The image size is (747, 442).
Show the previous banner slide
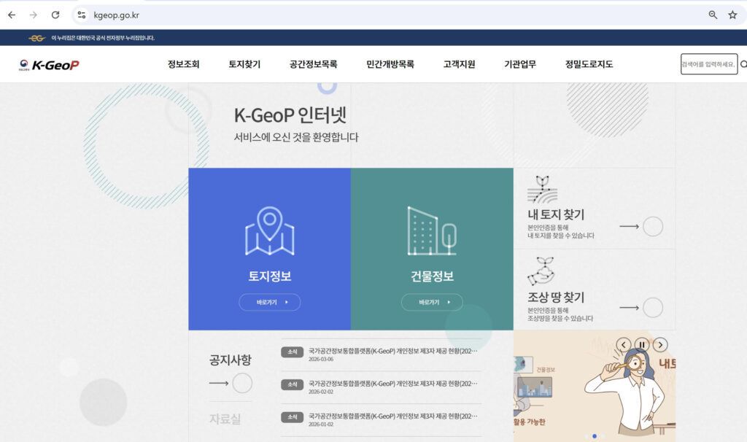point(624,344)
